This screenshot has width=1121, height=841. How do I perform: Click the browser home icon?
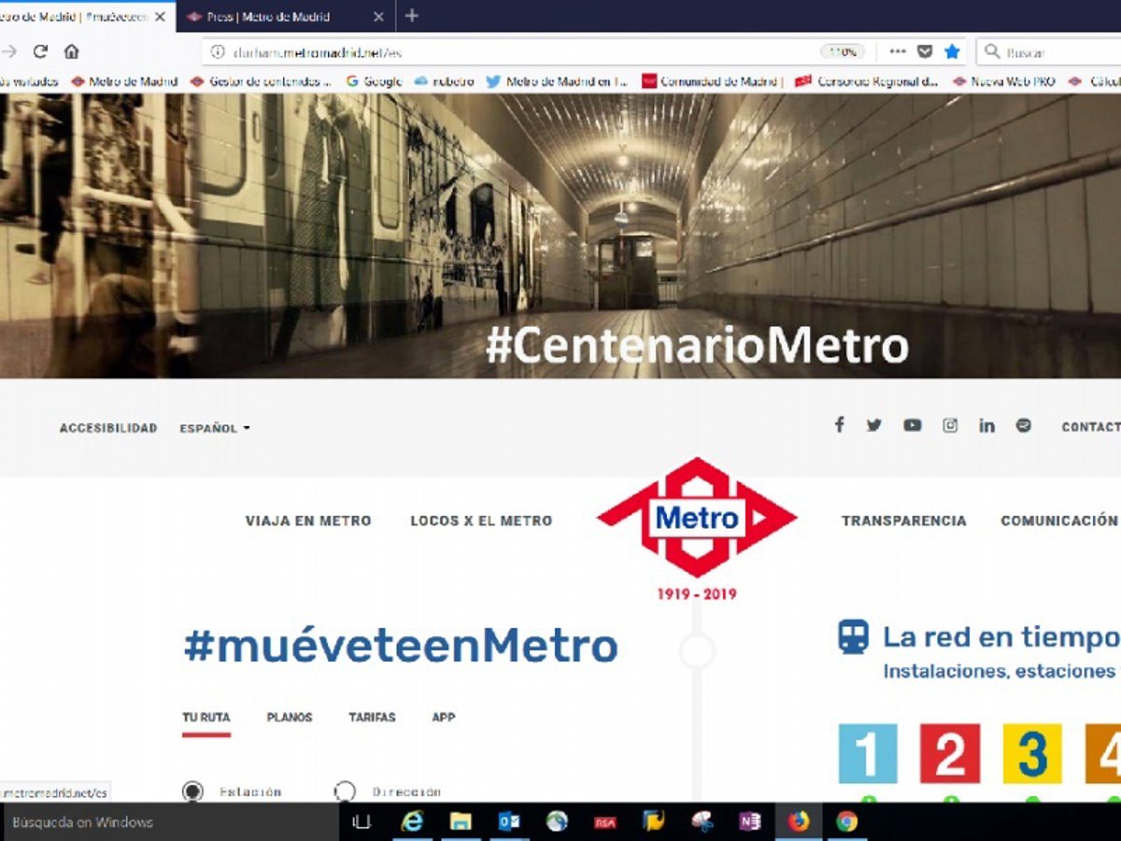click(x=71, y=51)
